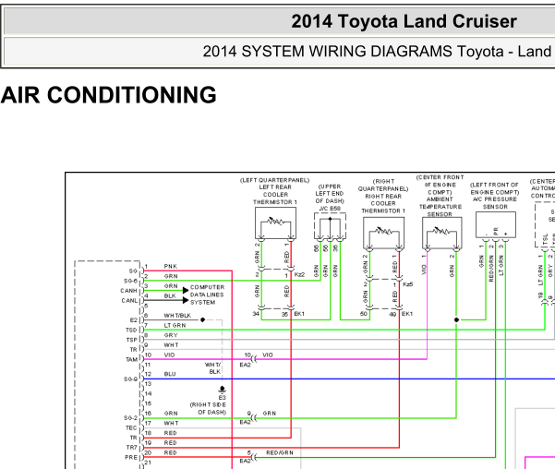Select the "RIGHT REAR COOLER THERMISTOR 1" label
The image size is (555, 469).
tap(383, 203)
